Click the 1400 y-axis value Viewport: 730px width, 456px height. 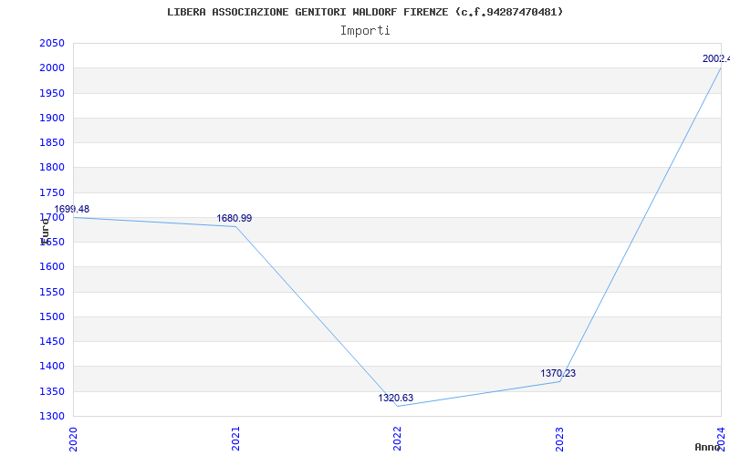coord(52,367)
